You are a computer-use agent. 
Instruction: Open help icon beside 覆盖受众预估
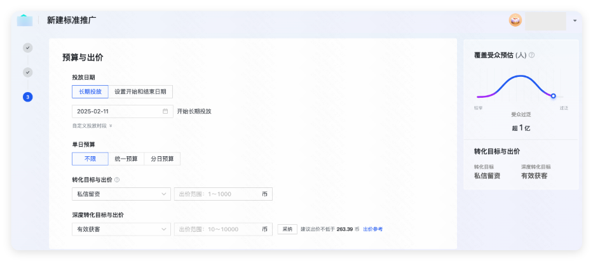pos(532,55)
